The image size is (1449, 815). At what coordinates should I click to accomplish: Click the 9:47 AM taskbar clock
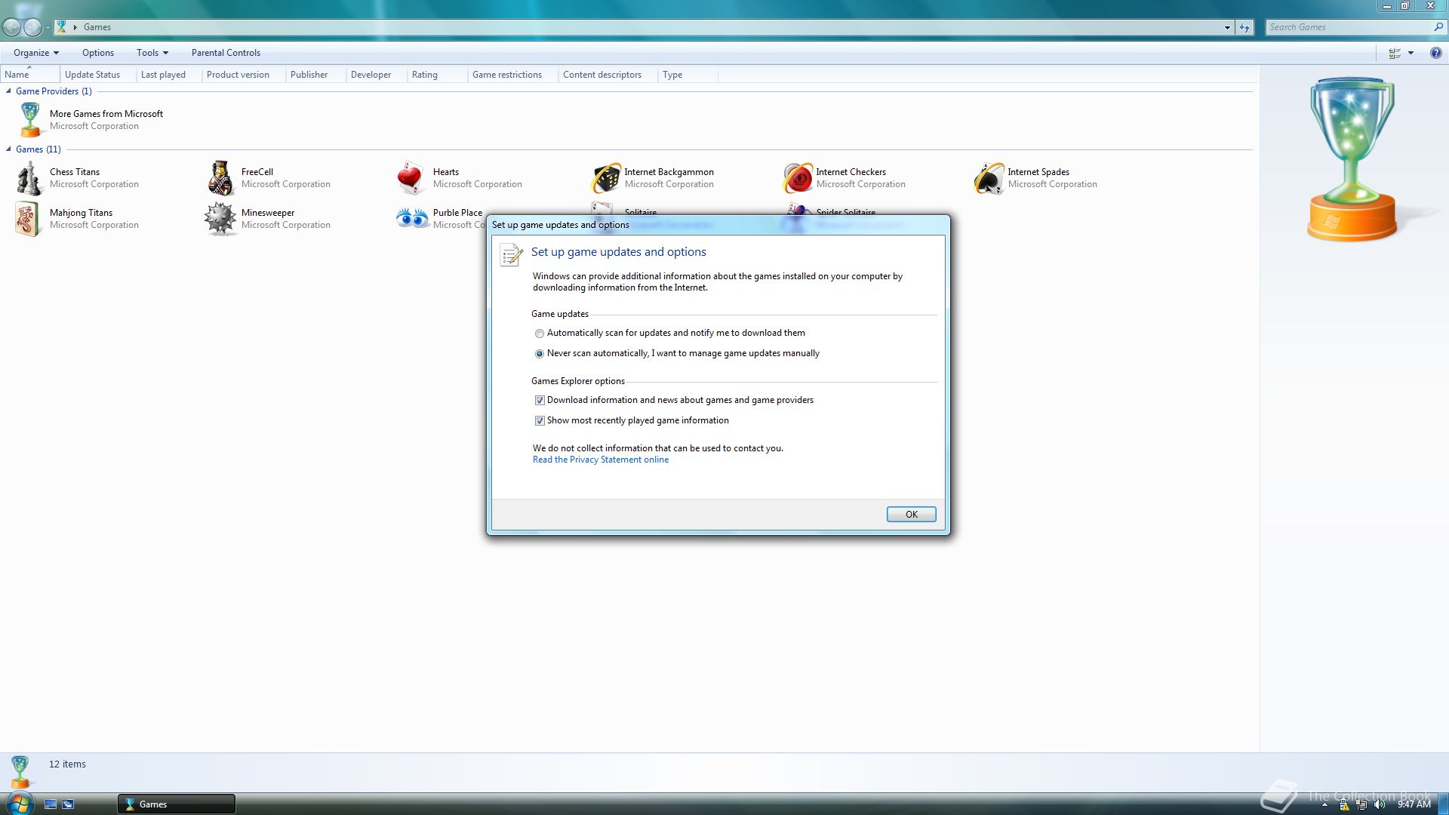click(1414, 804)
